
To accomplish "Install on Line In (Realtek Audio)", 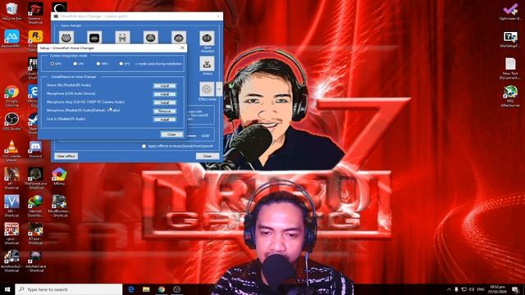I will (x=164, y=120).
